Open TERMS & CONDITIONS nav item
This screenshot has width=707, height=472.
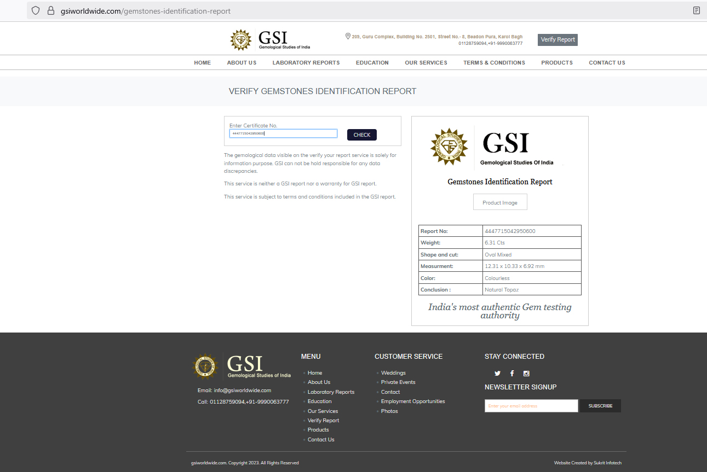494,63
